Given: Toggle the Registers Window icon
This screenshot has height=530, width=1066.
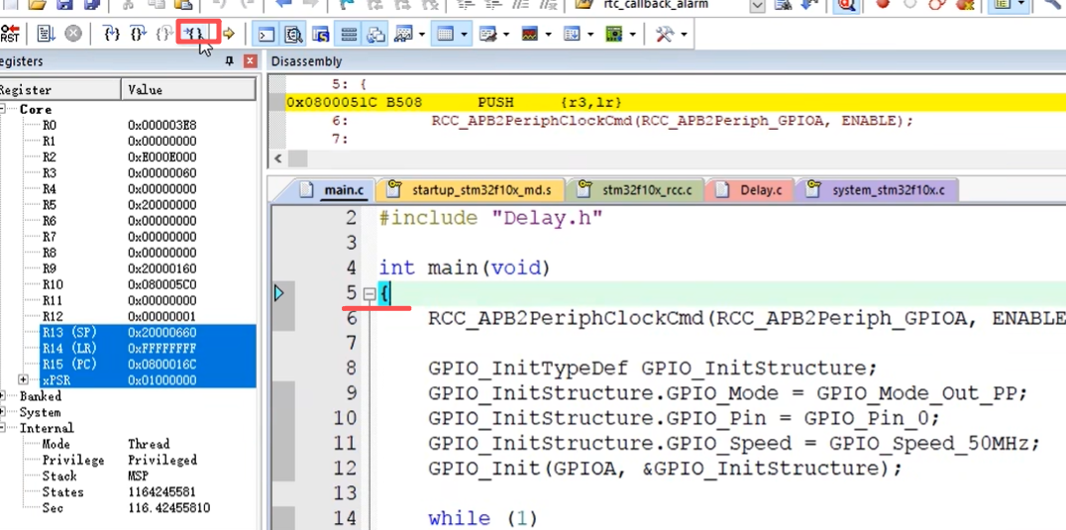Looking at the screenshot, I should (x=349, y=34).
